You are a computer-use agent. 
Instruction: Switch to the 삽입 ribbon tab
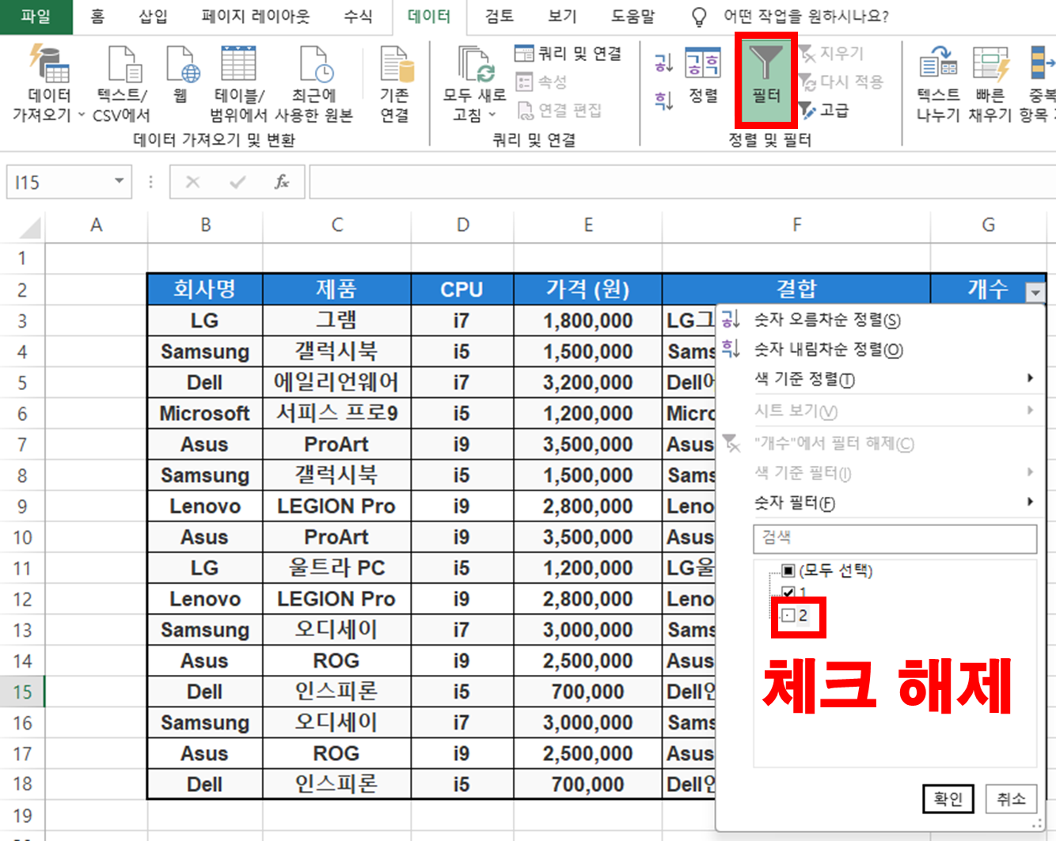click(153, 17)
